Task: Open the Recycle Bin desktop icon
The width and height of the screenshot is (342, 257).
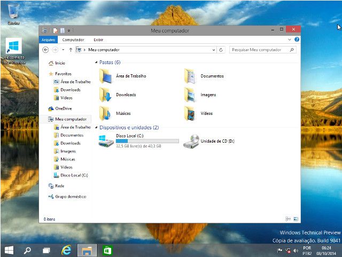Action: 13,14
